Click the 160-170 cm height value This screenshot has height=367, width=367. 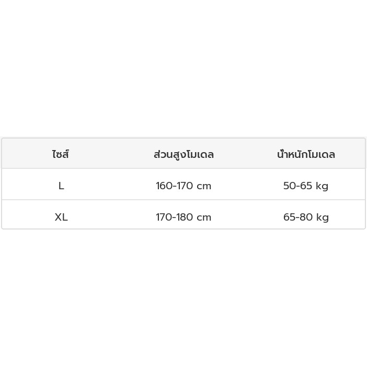pyautogui.click(x=183, y=186)
